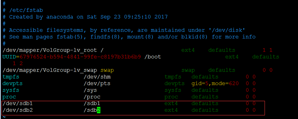298x119 pixels.
Task: Click the 'Created by anaconda' comment
Action: tap(41, 17)
